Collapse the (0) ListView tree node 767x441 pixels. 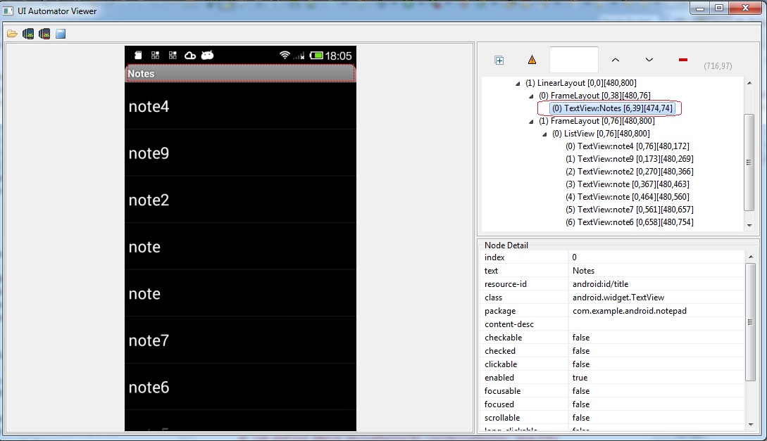546,134
